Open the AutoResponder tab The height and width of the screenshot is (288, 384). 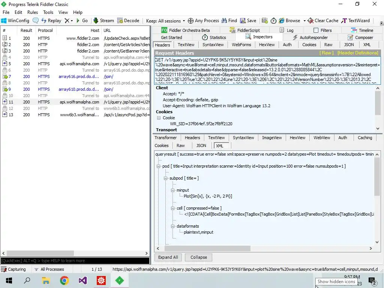click(x=310, y=37)
